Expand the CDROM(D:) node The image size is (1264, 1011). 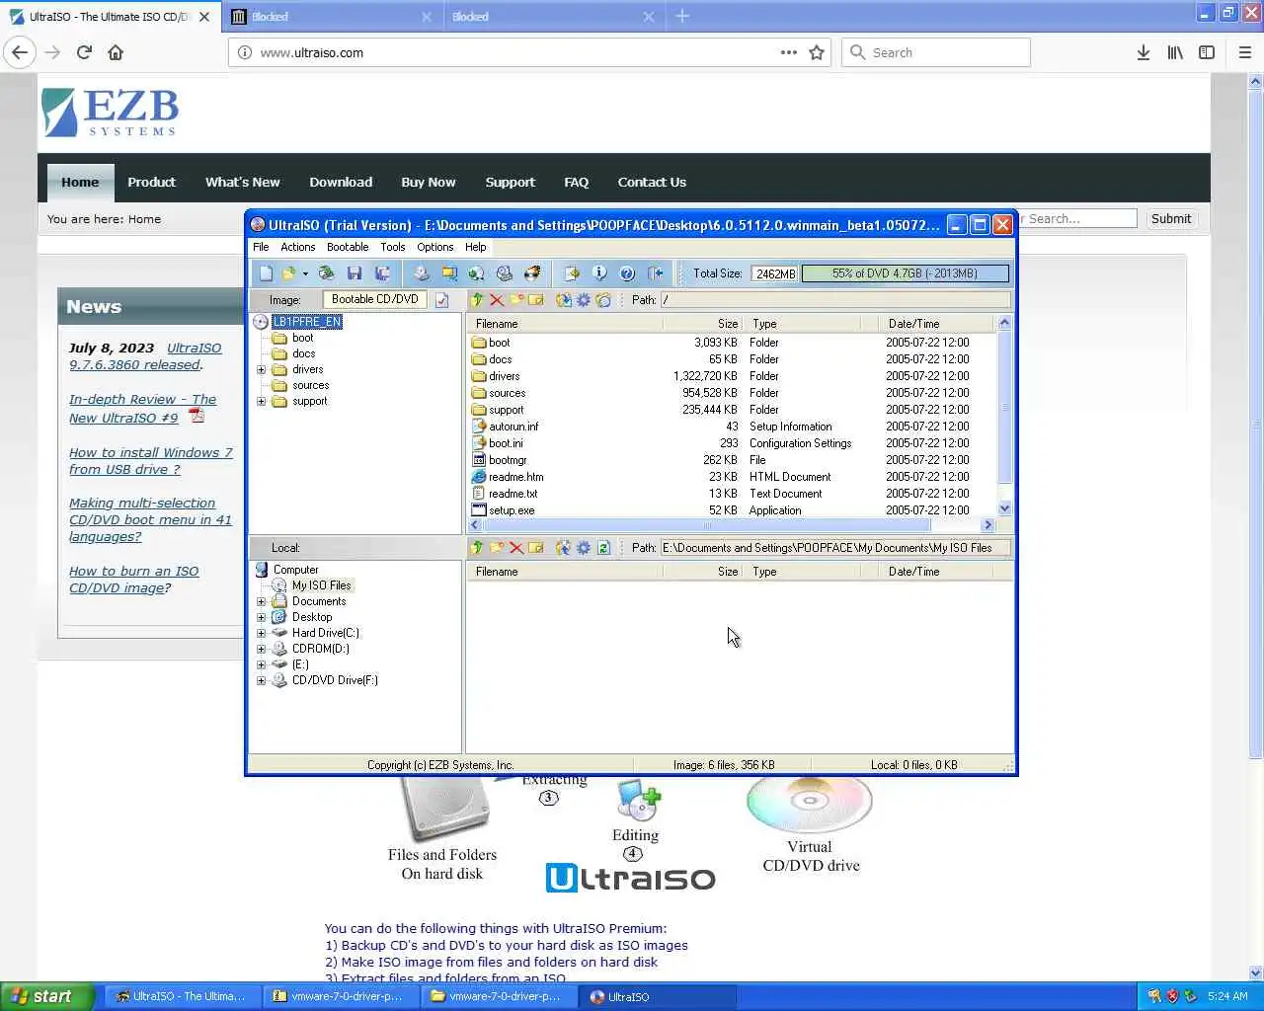262,649
